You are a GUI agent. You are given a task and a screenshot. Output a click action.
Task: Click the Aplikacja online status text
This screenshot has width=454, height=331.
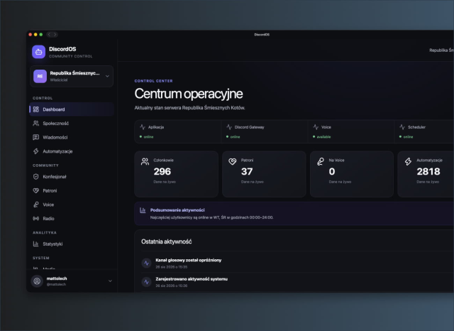point(148,137)
